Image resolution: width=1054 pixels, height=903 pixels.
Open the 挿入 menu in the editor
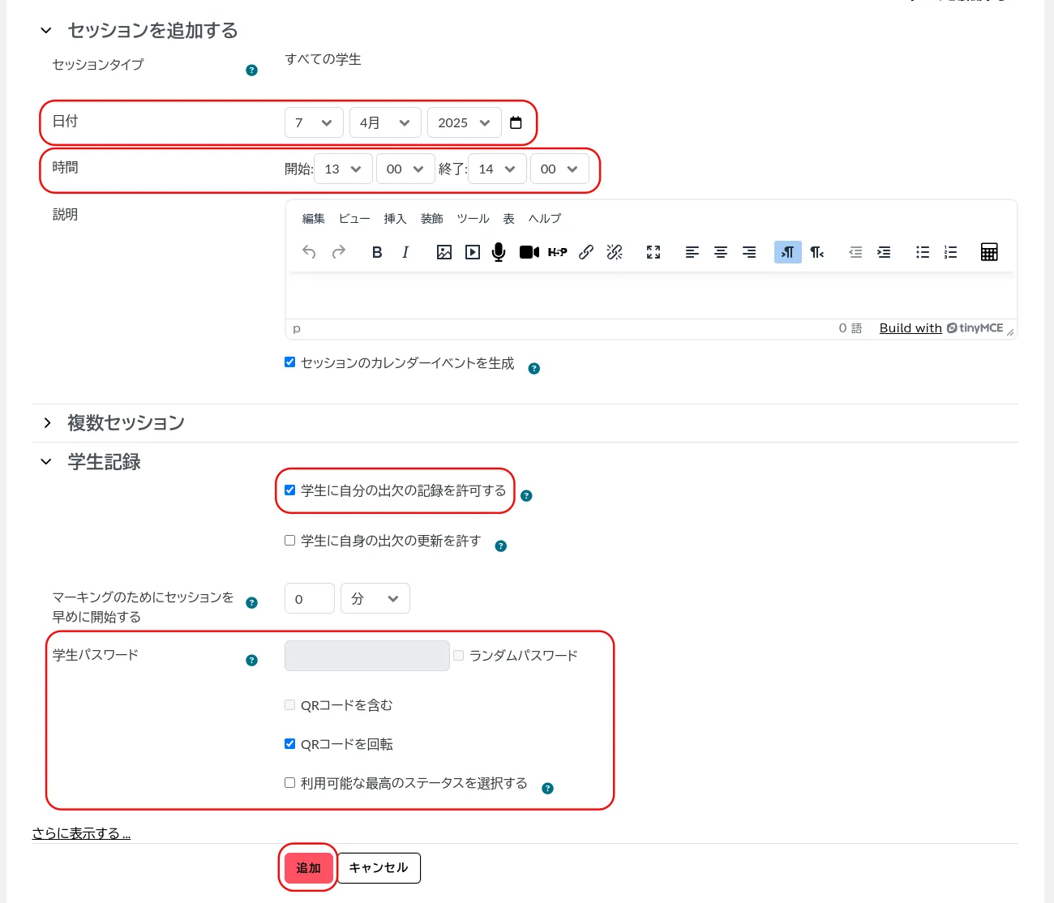[395, 219]
